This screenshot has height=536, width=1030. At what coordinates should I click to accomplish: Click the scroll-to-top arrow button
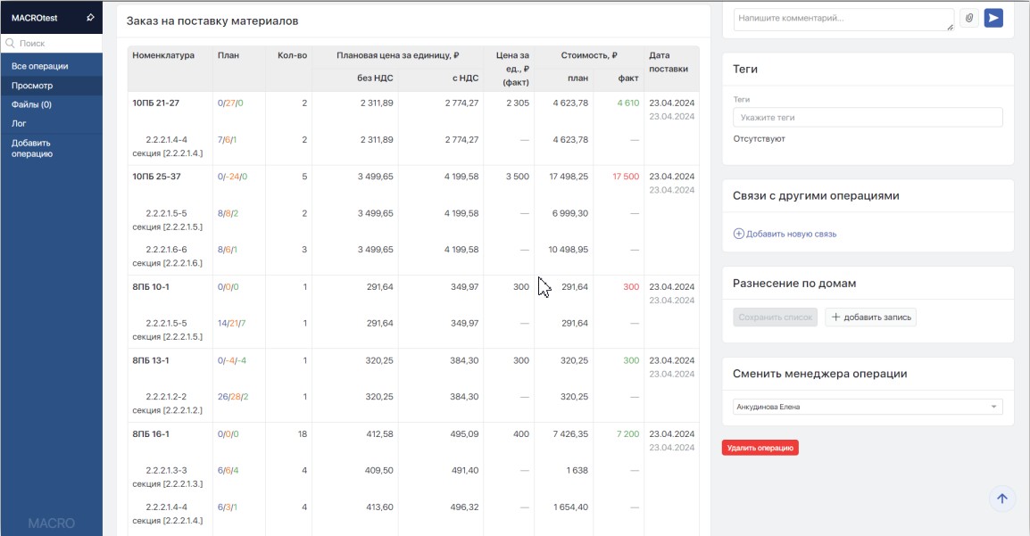tap(1001, 499)
